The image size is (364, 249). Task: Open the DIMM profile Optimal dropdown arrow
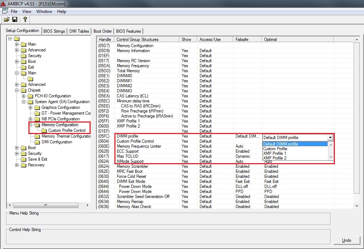point(330,137)
